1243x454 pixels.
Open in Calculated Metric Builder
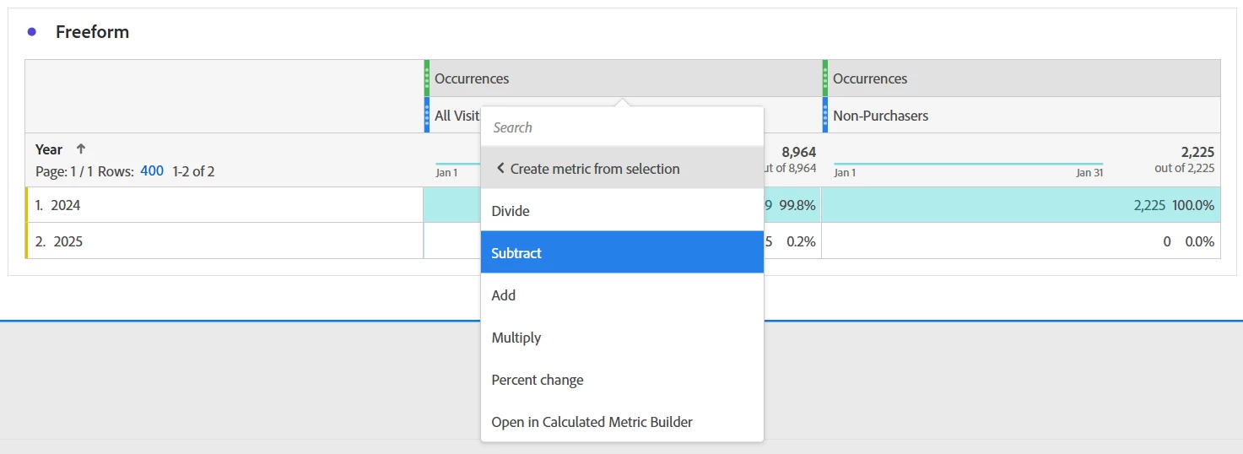pyautogui.click(x=592, y=422)
